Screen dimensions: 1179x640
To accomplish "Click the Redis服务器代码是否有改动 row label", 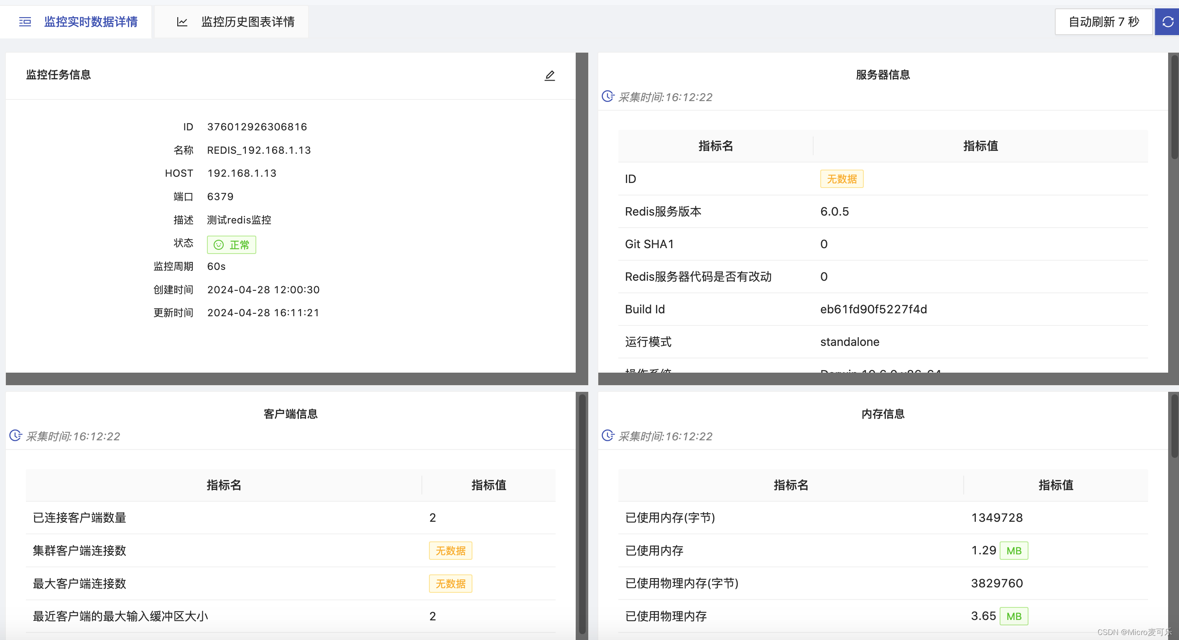I will point(699,277).
